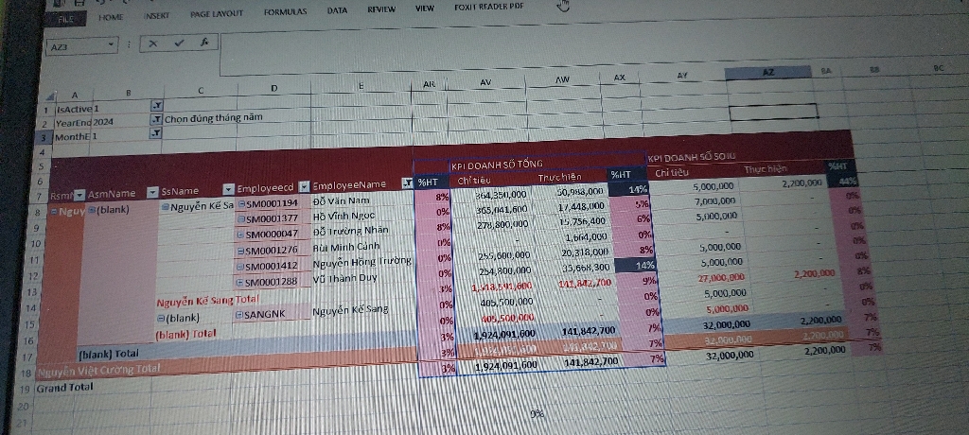969x435 pixels.
Task: Expand the Name Box dropdown arrow
Action: [113, 44]
